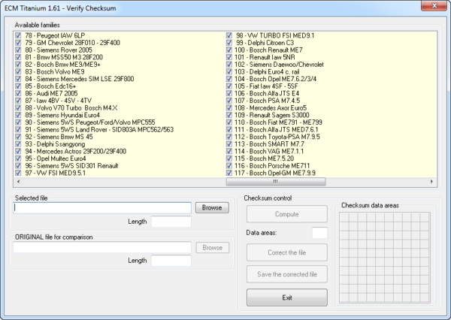
Task: Click Save the corrected file button
Action: coord(287,274)
